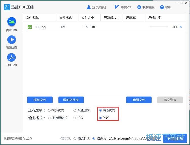Click 添加文件 button
Viewport: 190px width, 145px height.
[40, 100]
